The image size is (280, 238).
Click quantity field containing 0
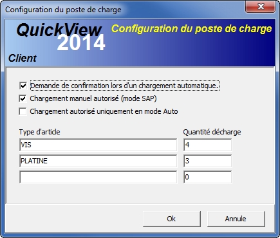click(207, 177)
